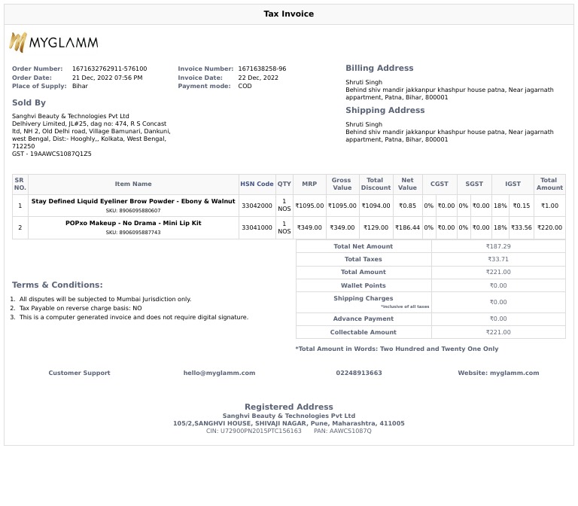Click IGST amount ₹33.56
This screenshot has height=506, width=578.
(x=522, y=227)
